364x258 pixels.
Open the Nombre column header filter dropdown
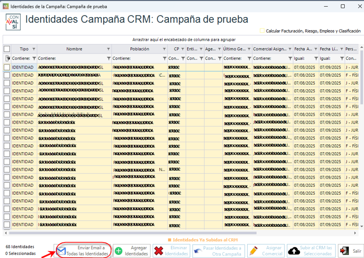(108, 49)
